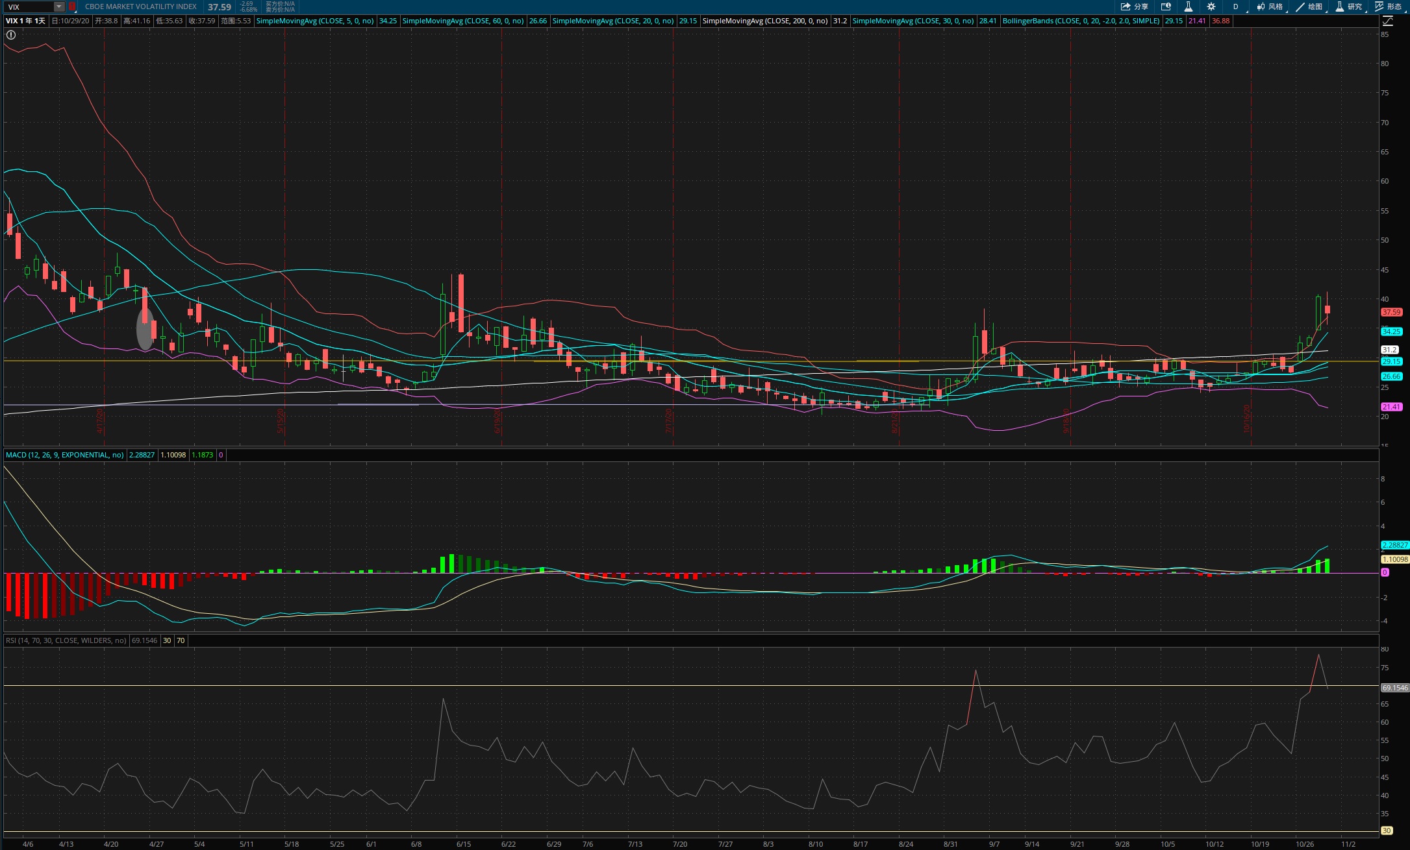This screenshot has height=850, width=1410.
Task: Click the MACD (12, 26, 9, EXPONENTIAL) label
Action: pos(64,455)
